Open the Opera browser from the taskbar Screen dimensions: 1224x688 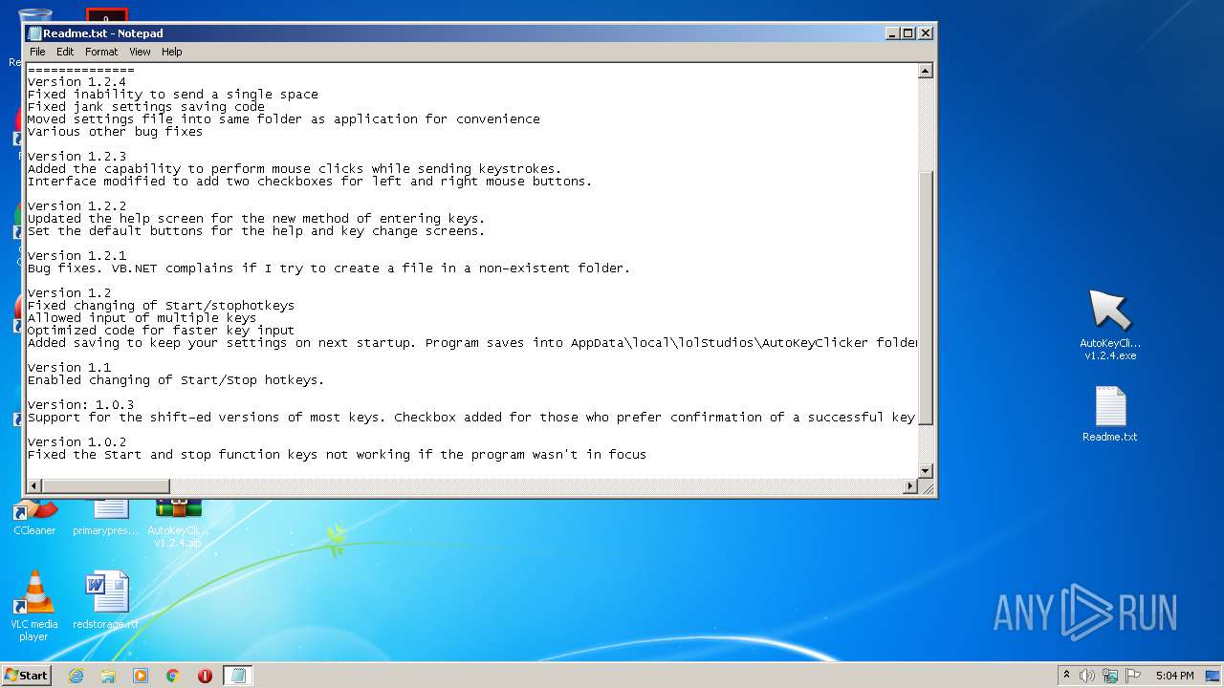point(205,676)
